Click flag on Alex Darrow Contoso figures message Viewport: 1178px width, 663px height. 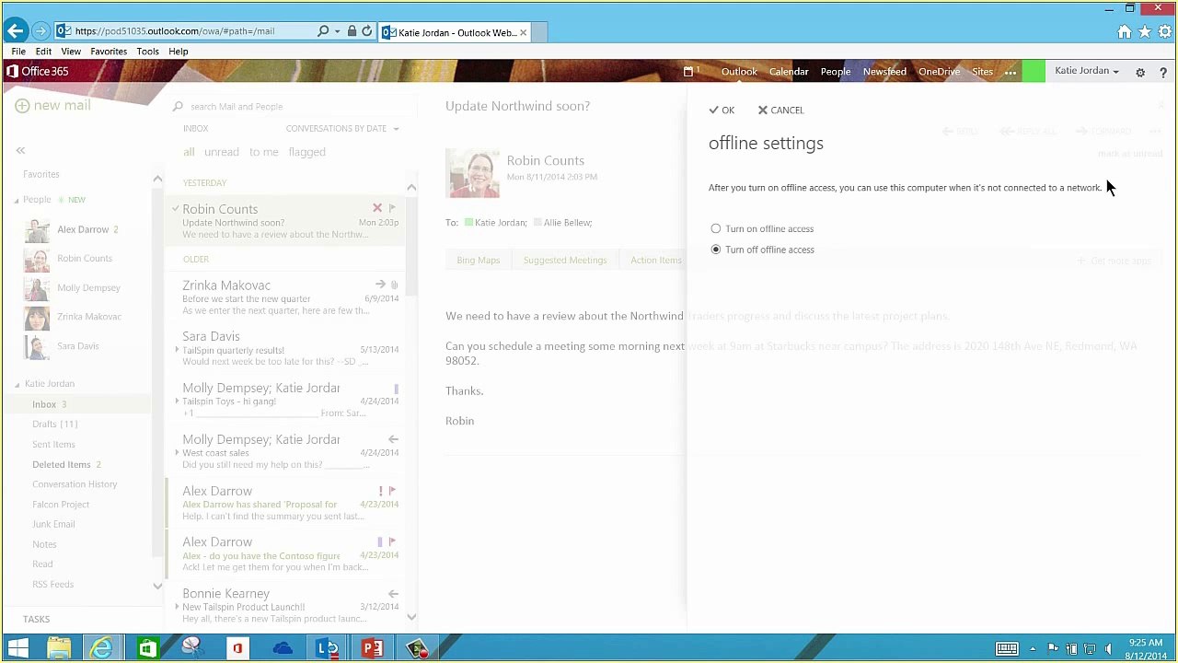click(x=392, y=541)
